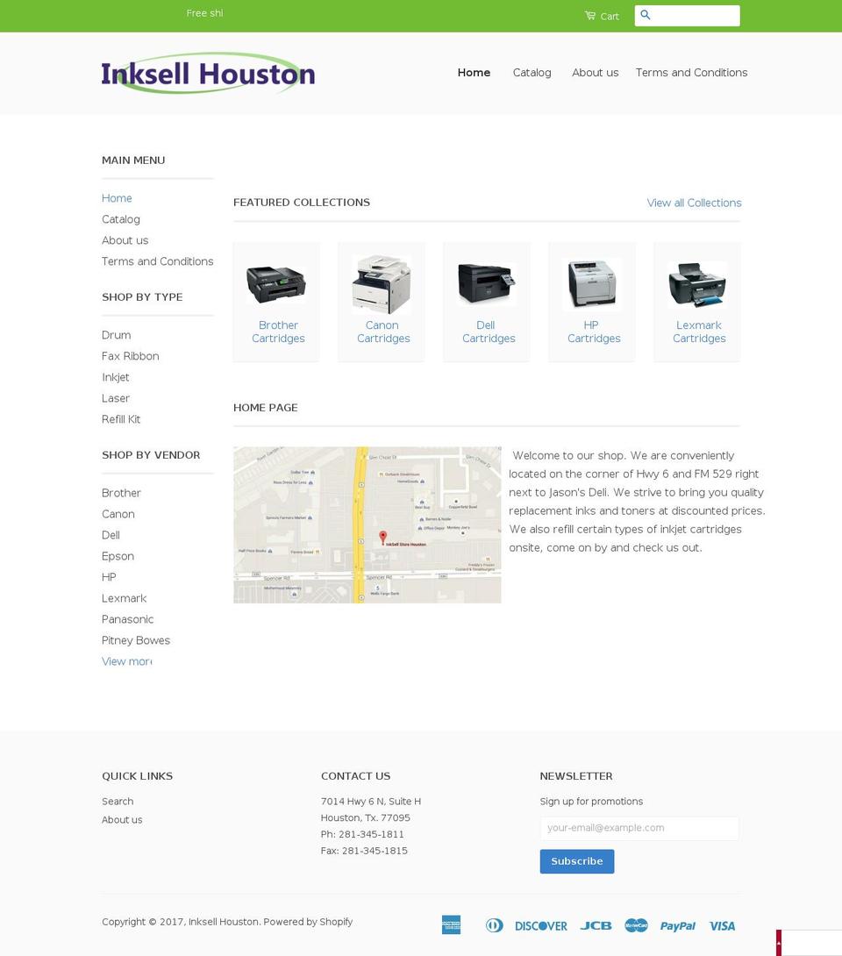Open Brother Cartridges printer thumbnail
Screen dimensions: 842x956
point(276,284)
